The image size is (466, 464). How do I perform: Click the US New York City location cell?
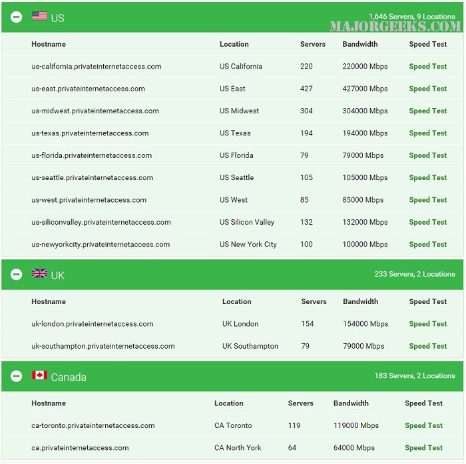[x=248, y=245]
